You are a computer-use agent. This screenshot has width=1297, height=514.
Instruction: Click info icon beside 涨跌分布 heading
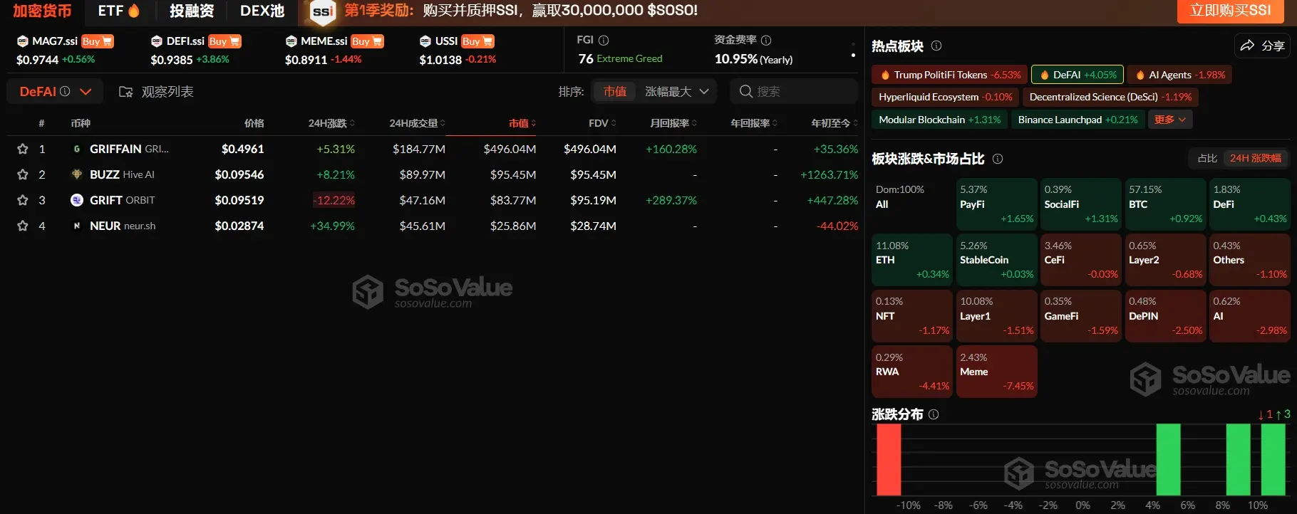tap(934, 414)
